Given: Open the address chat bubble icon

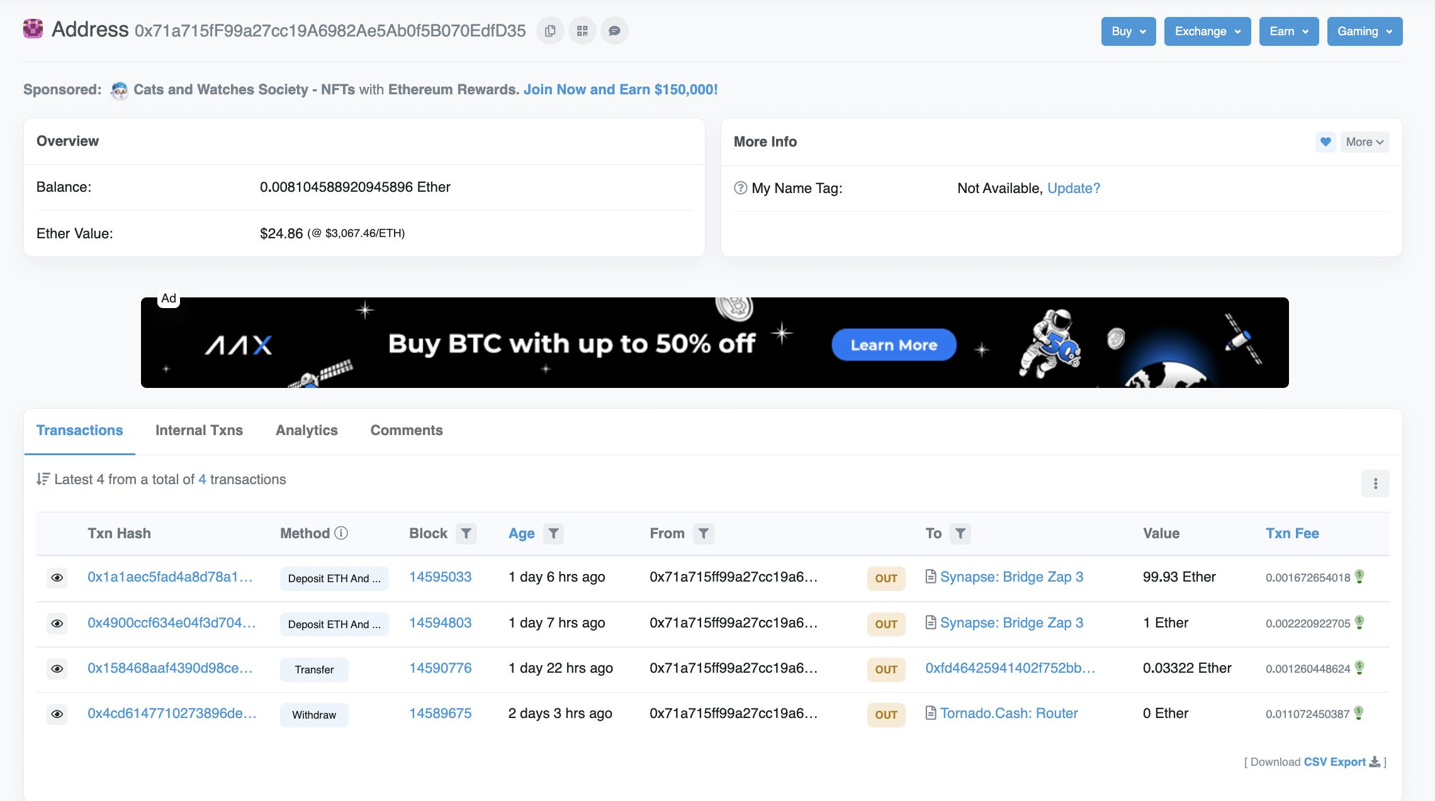Looking at the screenshot, I should [x=614, y=31].
